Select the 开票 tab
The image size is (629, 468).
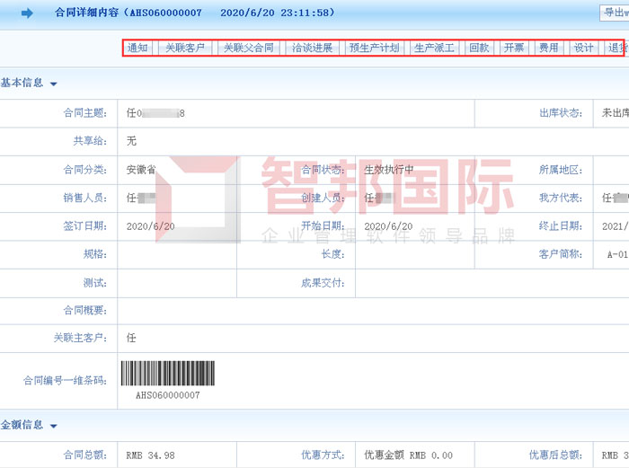click(514, 49)
